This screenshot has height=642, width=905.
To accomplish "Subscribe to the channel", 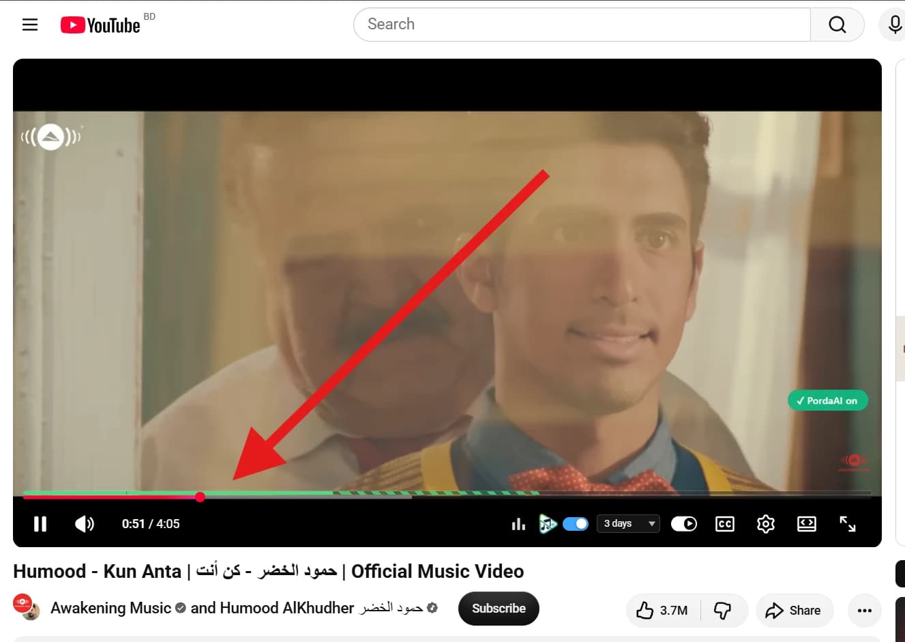I will (499, 609).
